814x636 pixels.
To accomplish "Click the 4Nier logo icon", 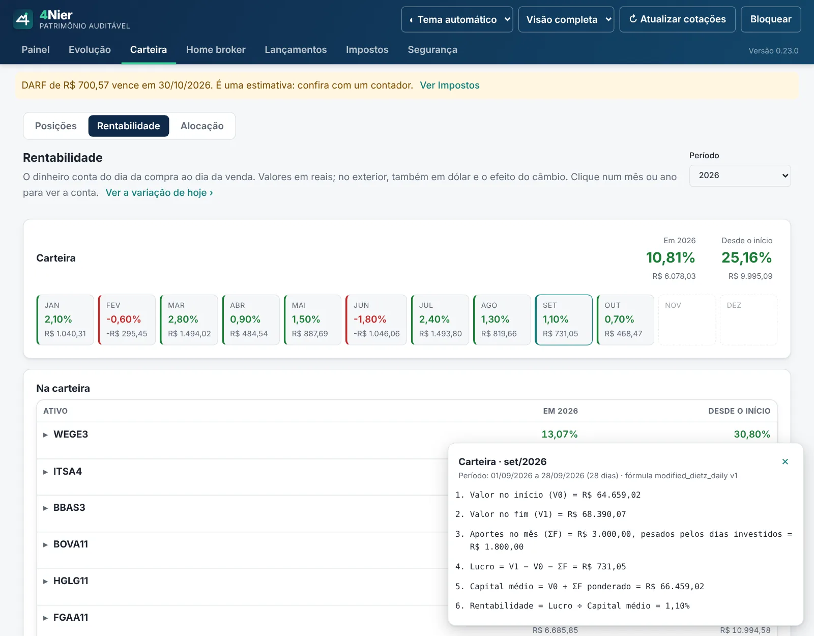I will pos(23,19).
